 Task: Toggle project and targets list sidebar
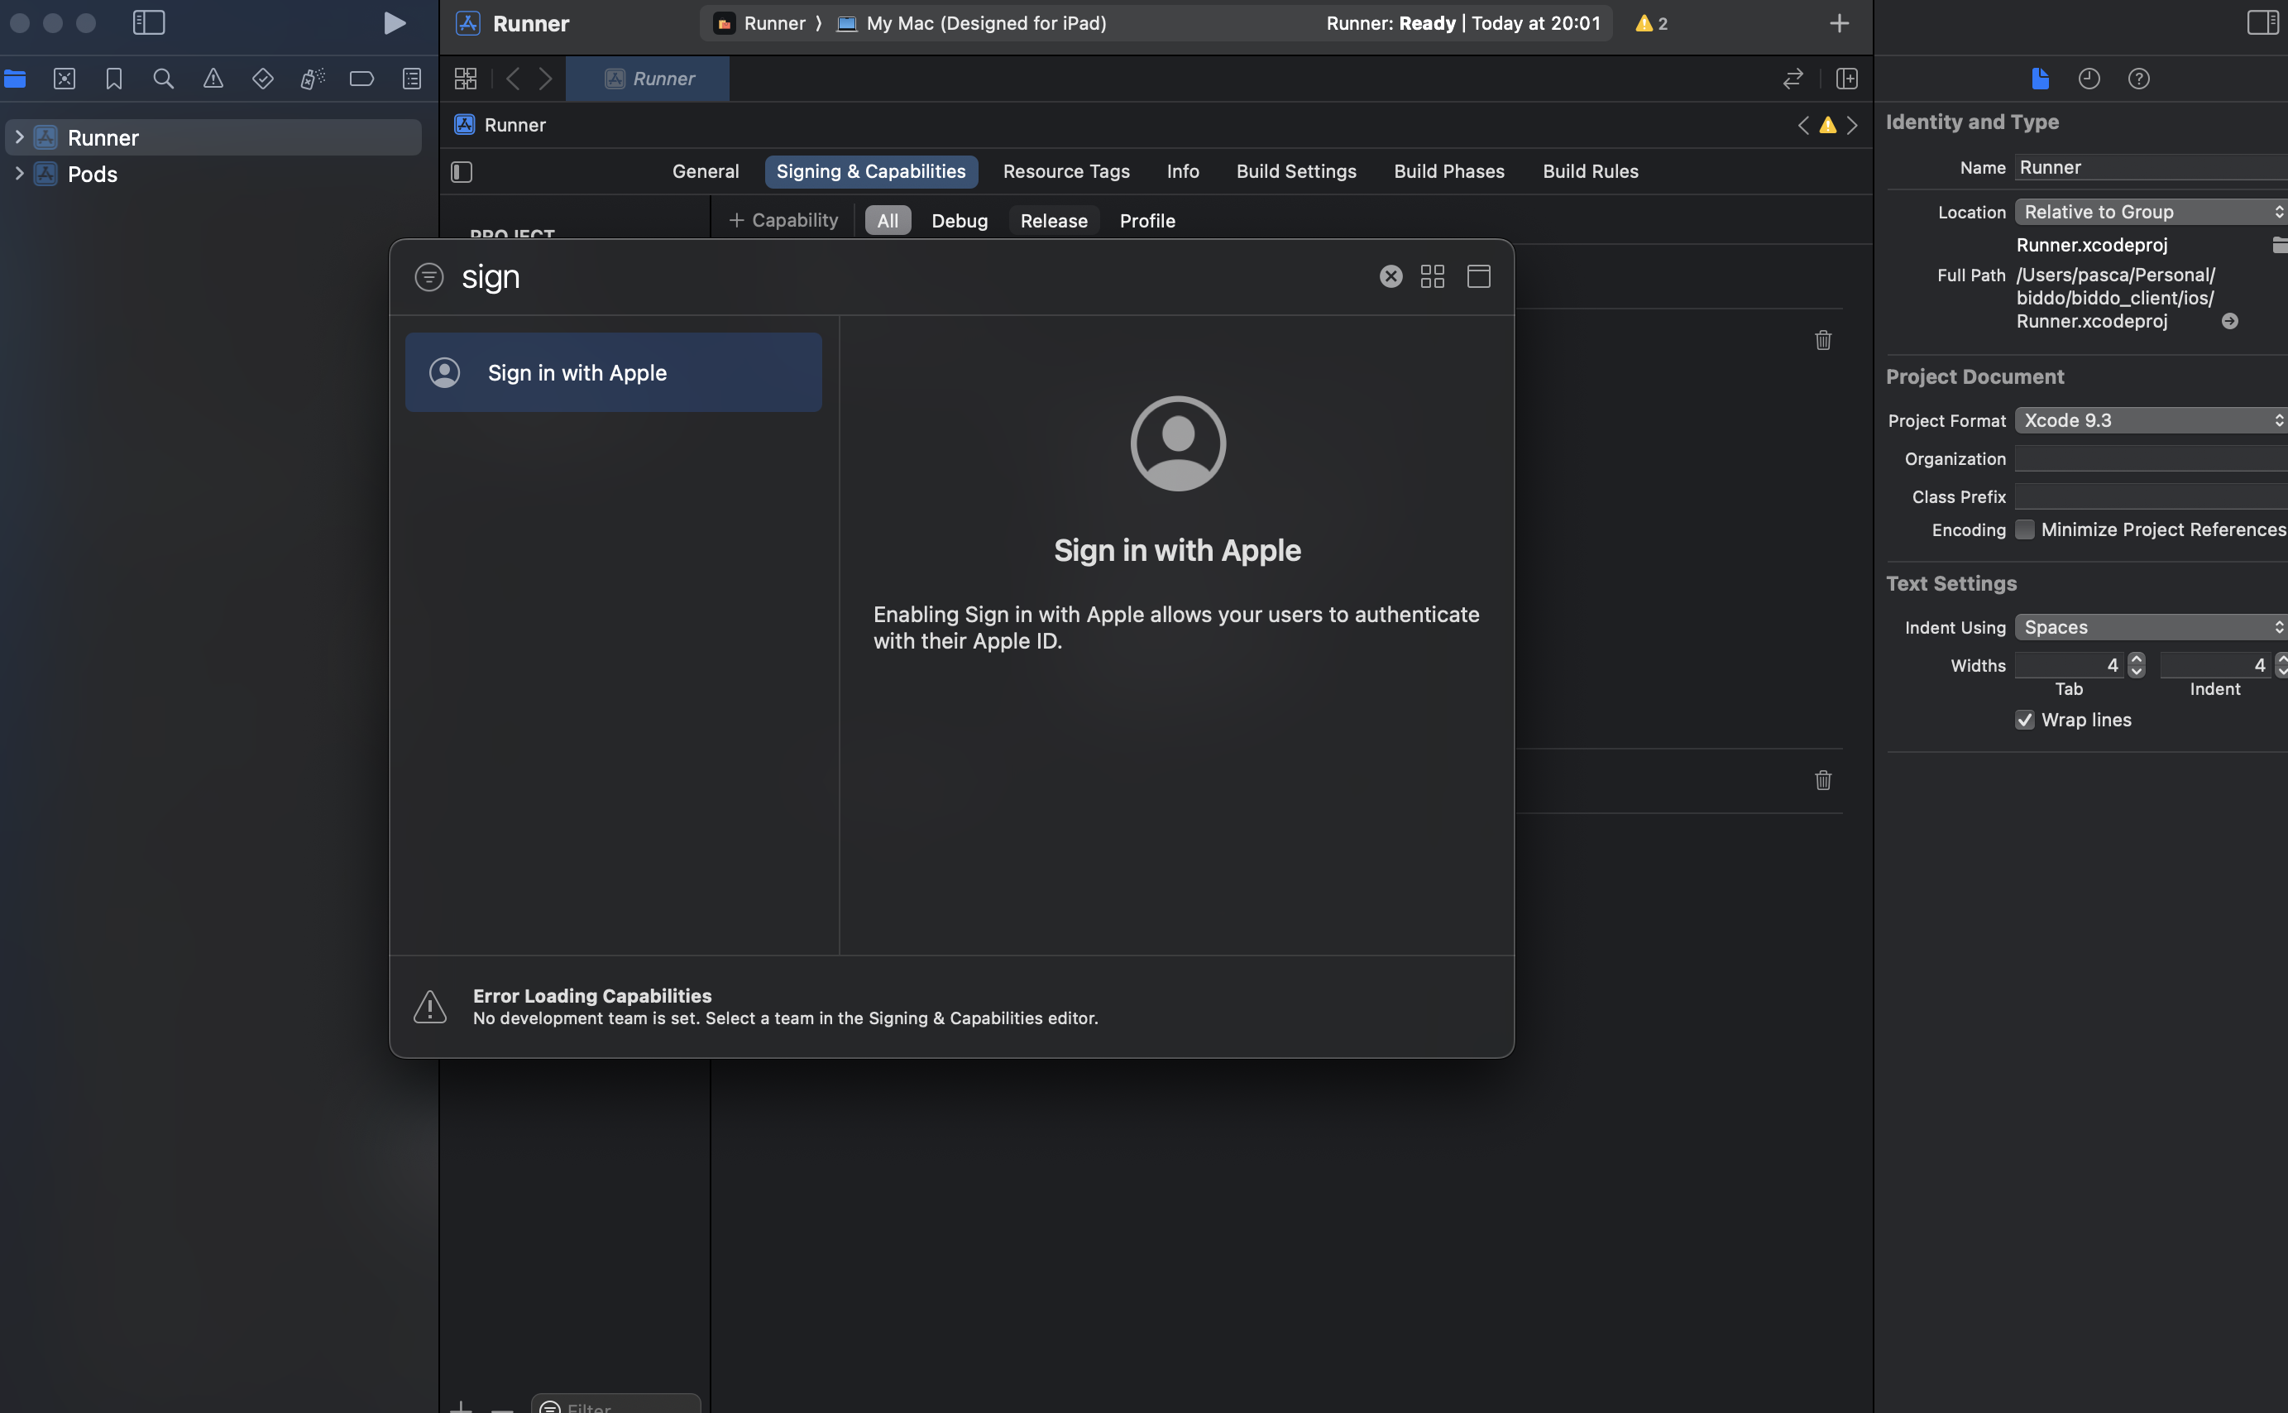pos(462,172)
